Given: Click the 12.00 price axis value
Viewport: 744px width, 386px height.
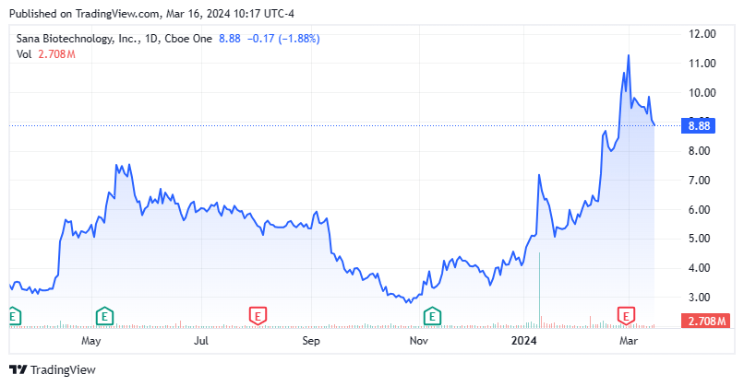Looking at the screenshot, I should (702, 34).
